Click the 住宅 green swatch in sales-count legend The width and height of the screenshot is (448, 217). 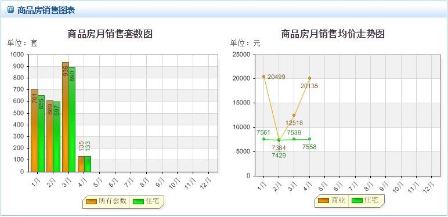[x=138, y=201]
